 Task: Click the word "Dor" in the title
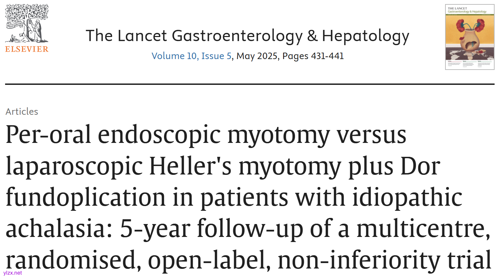click(x=420, y=166)
